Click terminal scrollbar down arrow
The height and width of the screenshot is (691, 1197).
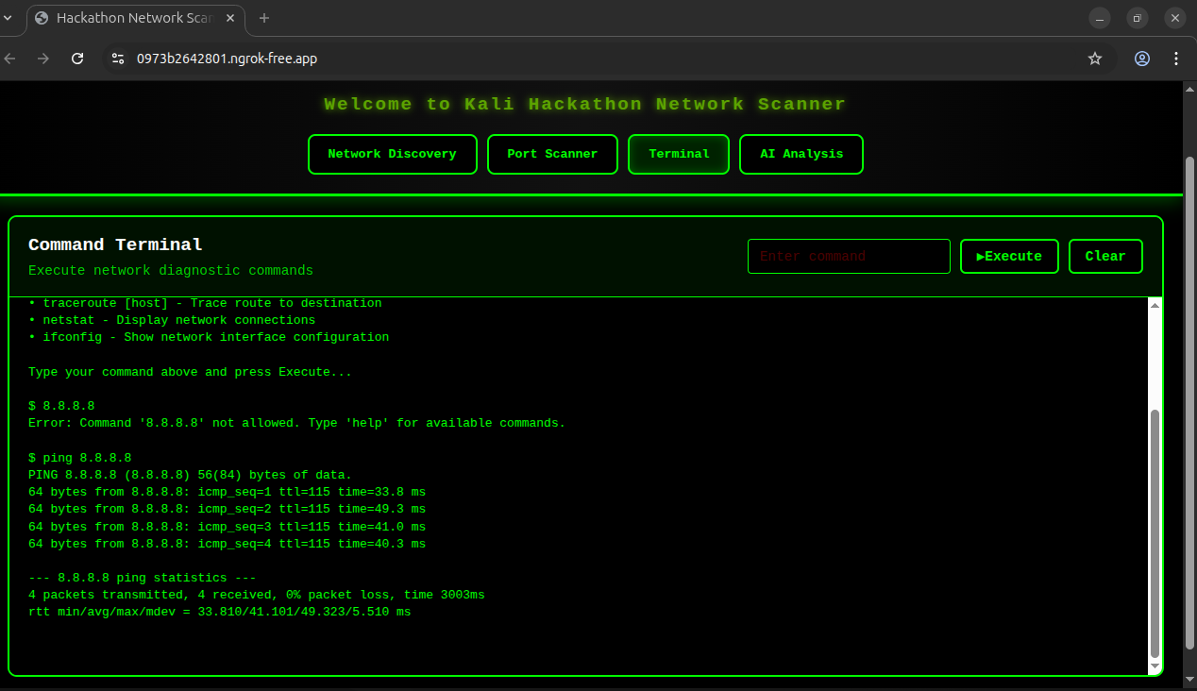tap(1155, 666)
